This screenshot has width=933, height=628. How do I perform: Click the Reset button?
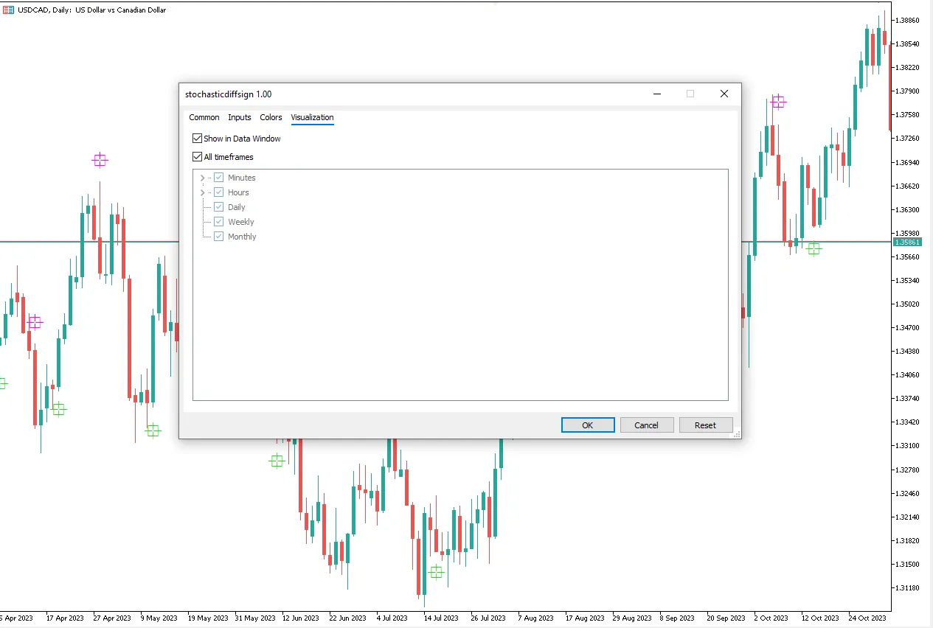[x=705, y=425]
